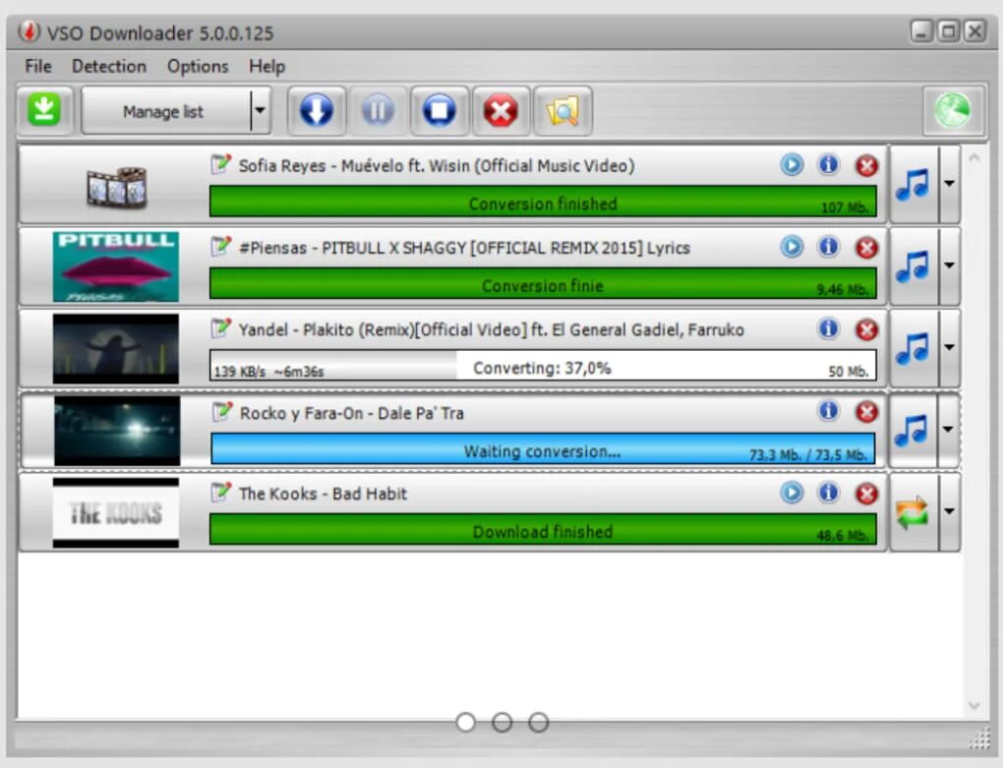Expand format dropdown for PITBULL row

[949, 266]
